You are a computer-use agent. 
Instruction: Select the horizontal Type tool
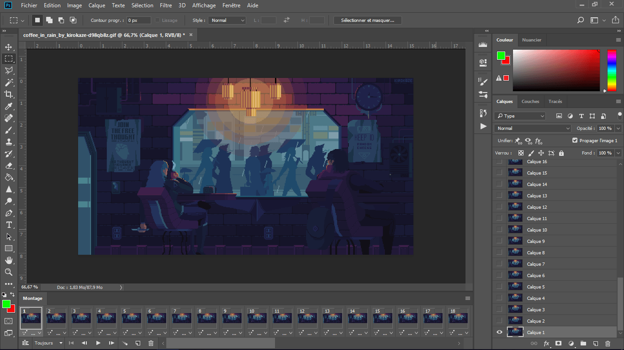[x=9, y=225]
